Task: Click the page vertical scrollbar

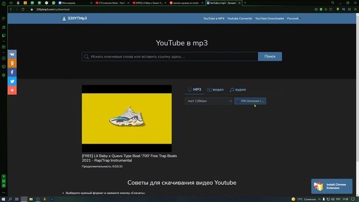Action: tap(357, 104)
